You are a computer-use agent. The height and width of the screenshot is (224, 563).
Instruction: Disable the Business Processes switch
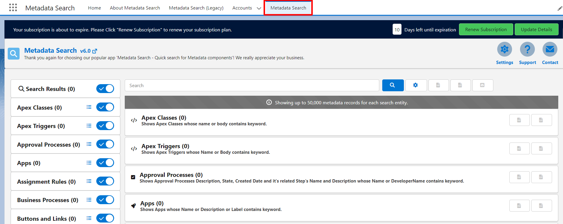coord(105,200)
